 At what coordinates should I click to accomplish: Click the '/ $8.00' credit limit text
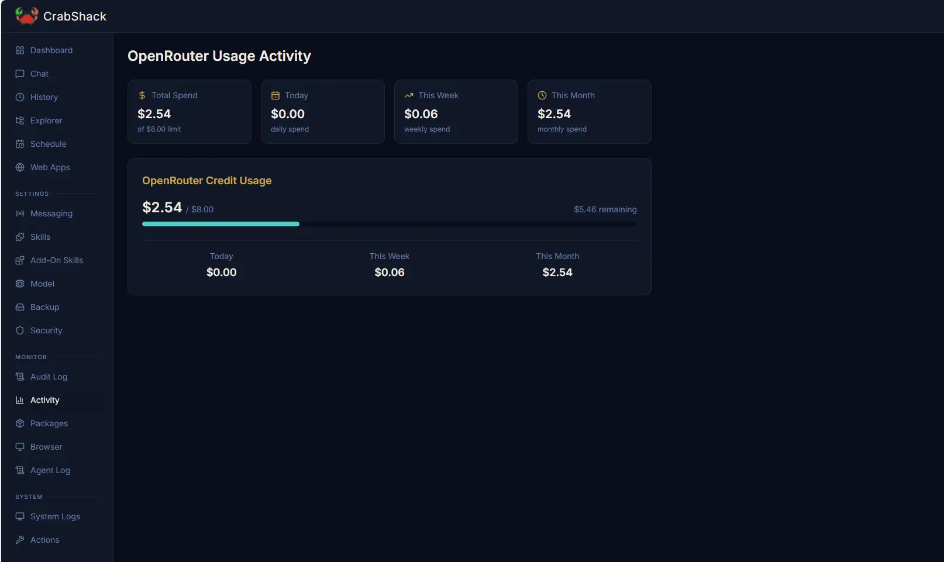200,209
